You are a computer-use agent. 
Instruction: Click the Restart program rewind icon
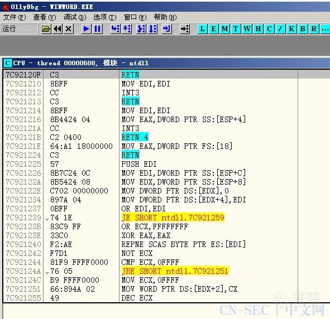point(58,29)
